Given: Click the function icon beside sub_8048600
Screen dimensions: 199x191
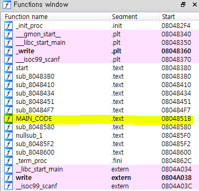Looking at the screenshot, I should pos(8,152).
